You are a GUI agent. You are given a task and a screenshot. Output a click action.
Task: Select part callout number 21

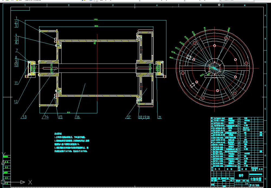(x=159, y=117)
